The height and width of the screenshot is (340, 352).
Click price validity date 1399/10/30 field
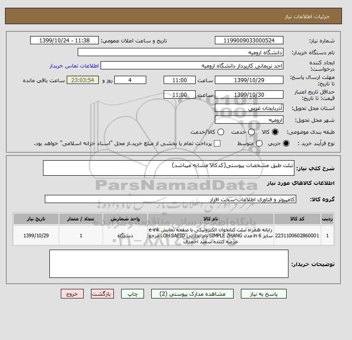249,95
